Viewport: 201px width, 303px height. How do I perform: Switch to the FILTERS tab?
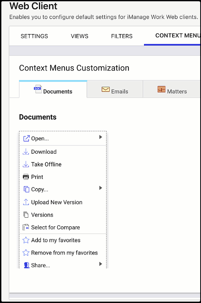122,36
